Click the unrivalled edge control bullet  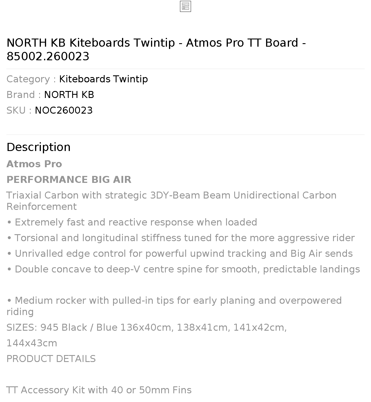(x=180, y=254)
